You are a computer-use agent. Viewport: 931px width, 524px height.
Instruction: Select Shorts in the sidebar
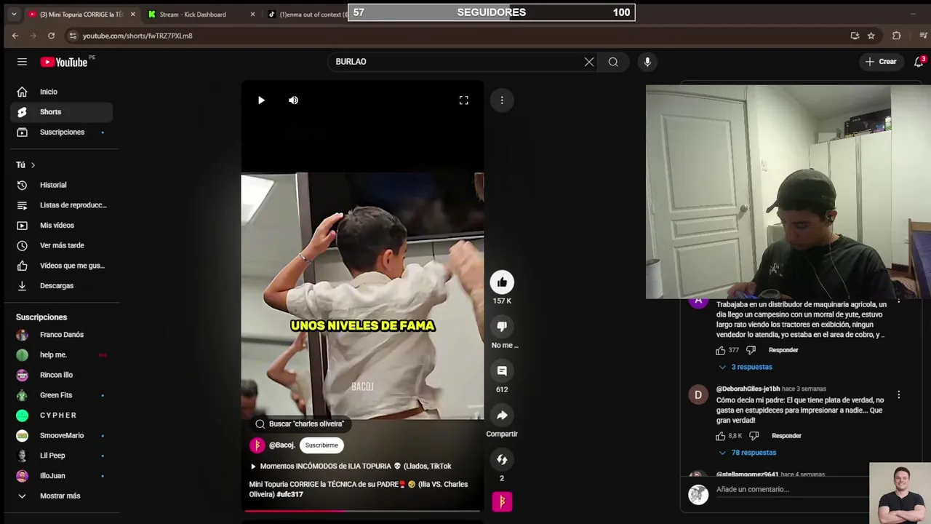click(62, 112)
